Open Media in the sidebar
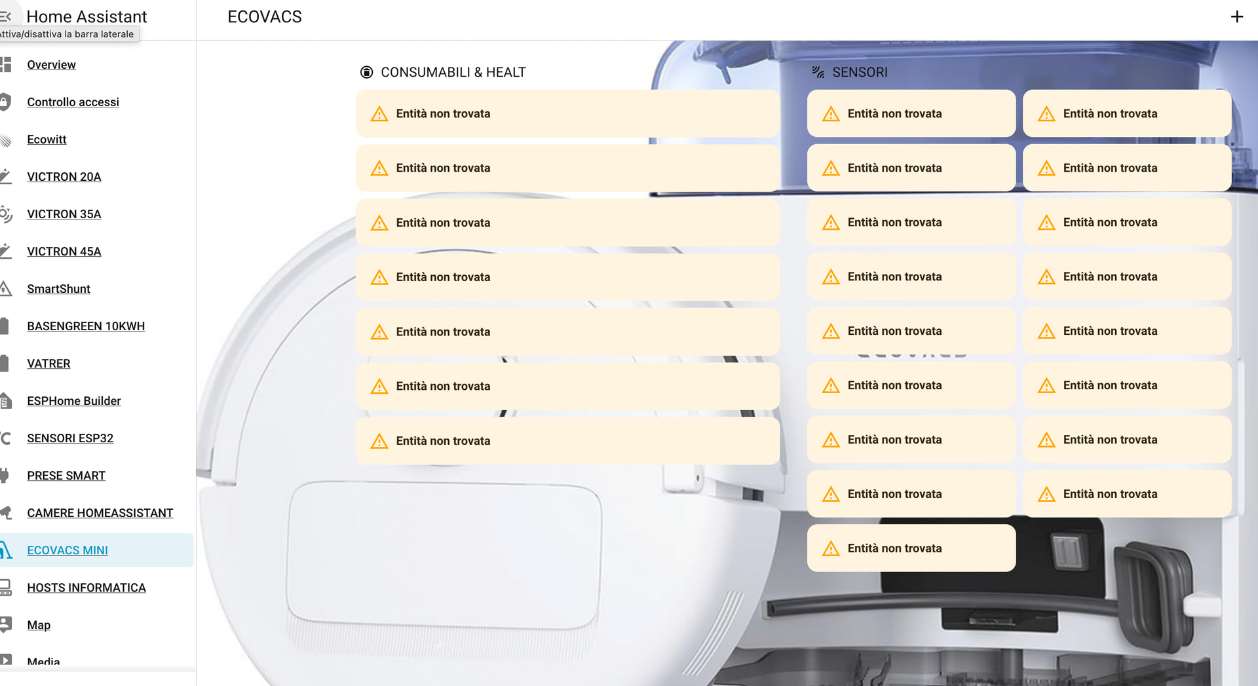Viewport: 1258px width, 686px height. coord(43,662)
